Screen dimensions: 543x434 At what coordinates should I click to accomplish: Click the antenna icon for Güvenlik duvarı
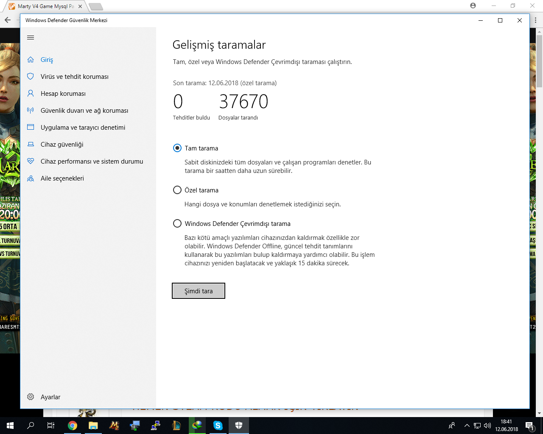tap(31, 110)
